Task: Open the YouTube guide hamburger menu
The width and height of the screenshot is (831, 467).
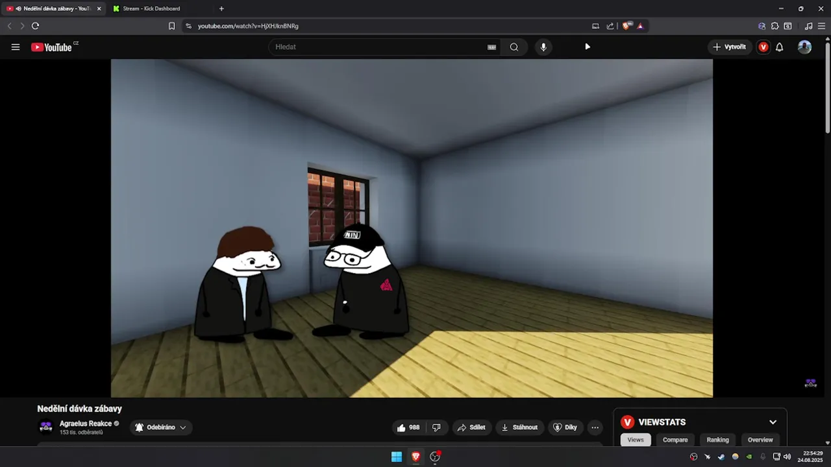Action: [16, 47]
